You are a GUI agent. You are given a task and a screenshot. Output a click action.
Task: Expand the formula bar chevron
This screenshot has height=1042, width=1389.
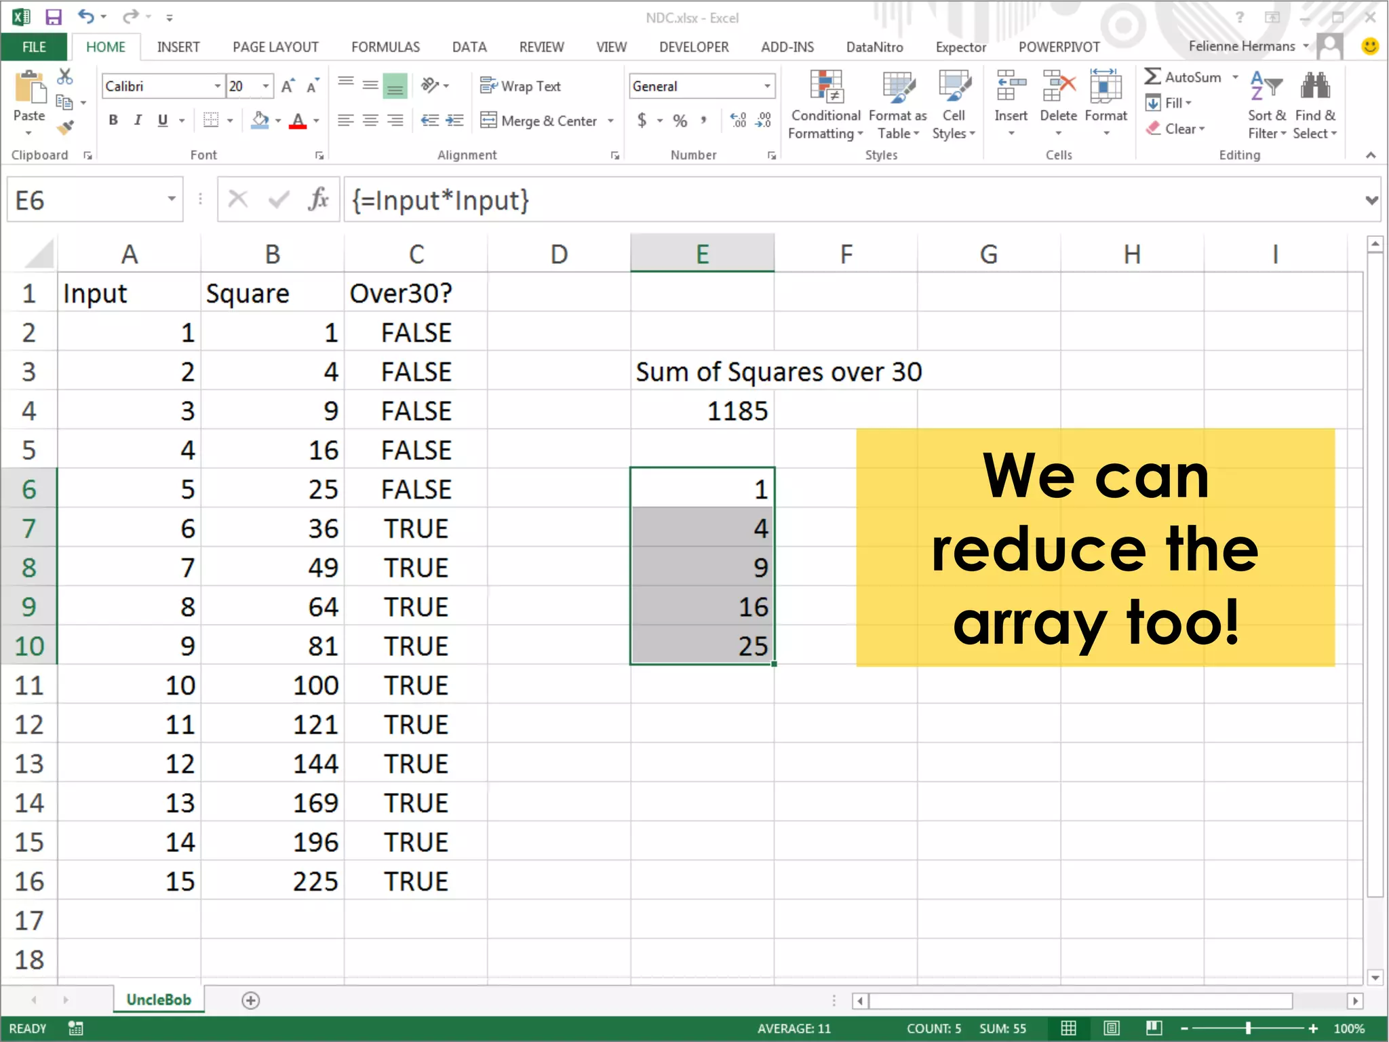tap(1371, 200)
